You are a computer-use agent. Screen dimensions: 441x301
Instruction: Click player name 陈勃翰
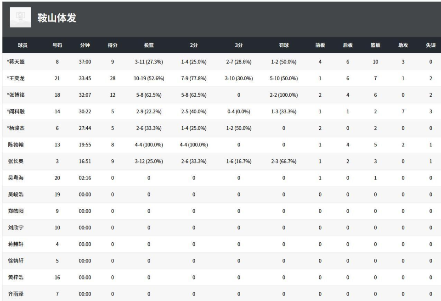tap(16, 145)
